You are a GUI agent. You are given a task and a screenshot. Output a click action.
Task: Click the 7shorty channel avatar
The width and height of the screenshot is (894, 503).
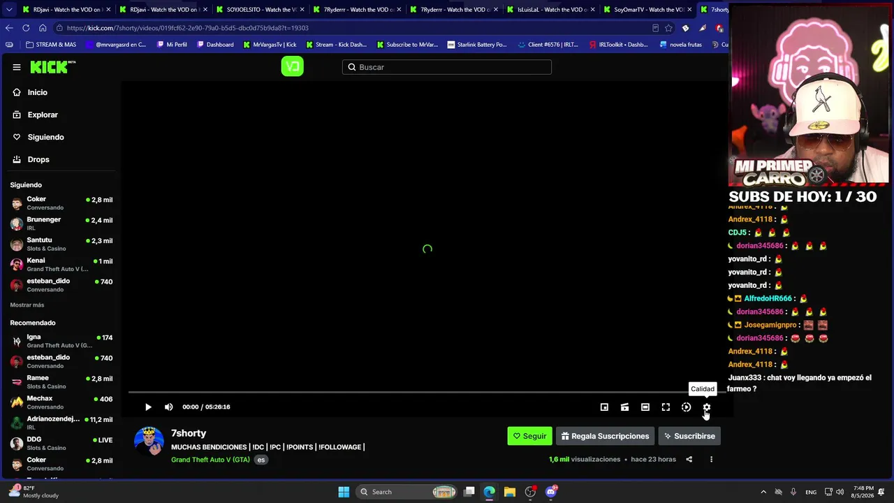tap(149, 442)
